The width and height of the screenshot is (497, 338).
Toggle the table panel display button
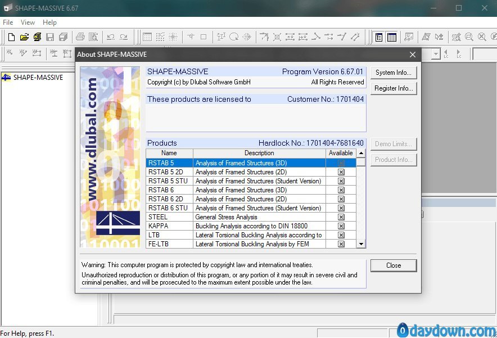[392, 37]
